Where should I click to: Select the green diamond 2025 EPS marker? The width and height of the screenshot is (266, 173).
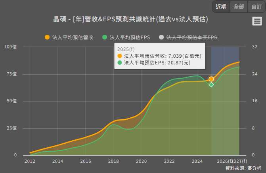coord(211,85)
